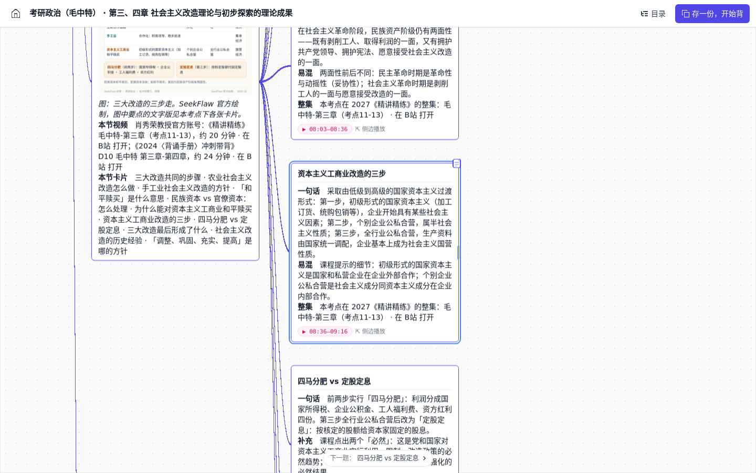Play video clip 08:03–08:36
The image size is (756, 473).
click(x=325, y=129)
